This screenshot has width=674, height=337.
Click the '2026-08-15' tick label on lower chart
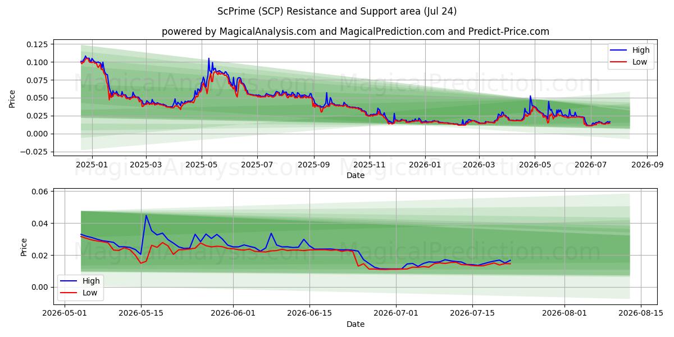[x=641, y=314]
